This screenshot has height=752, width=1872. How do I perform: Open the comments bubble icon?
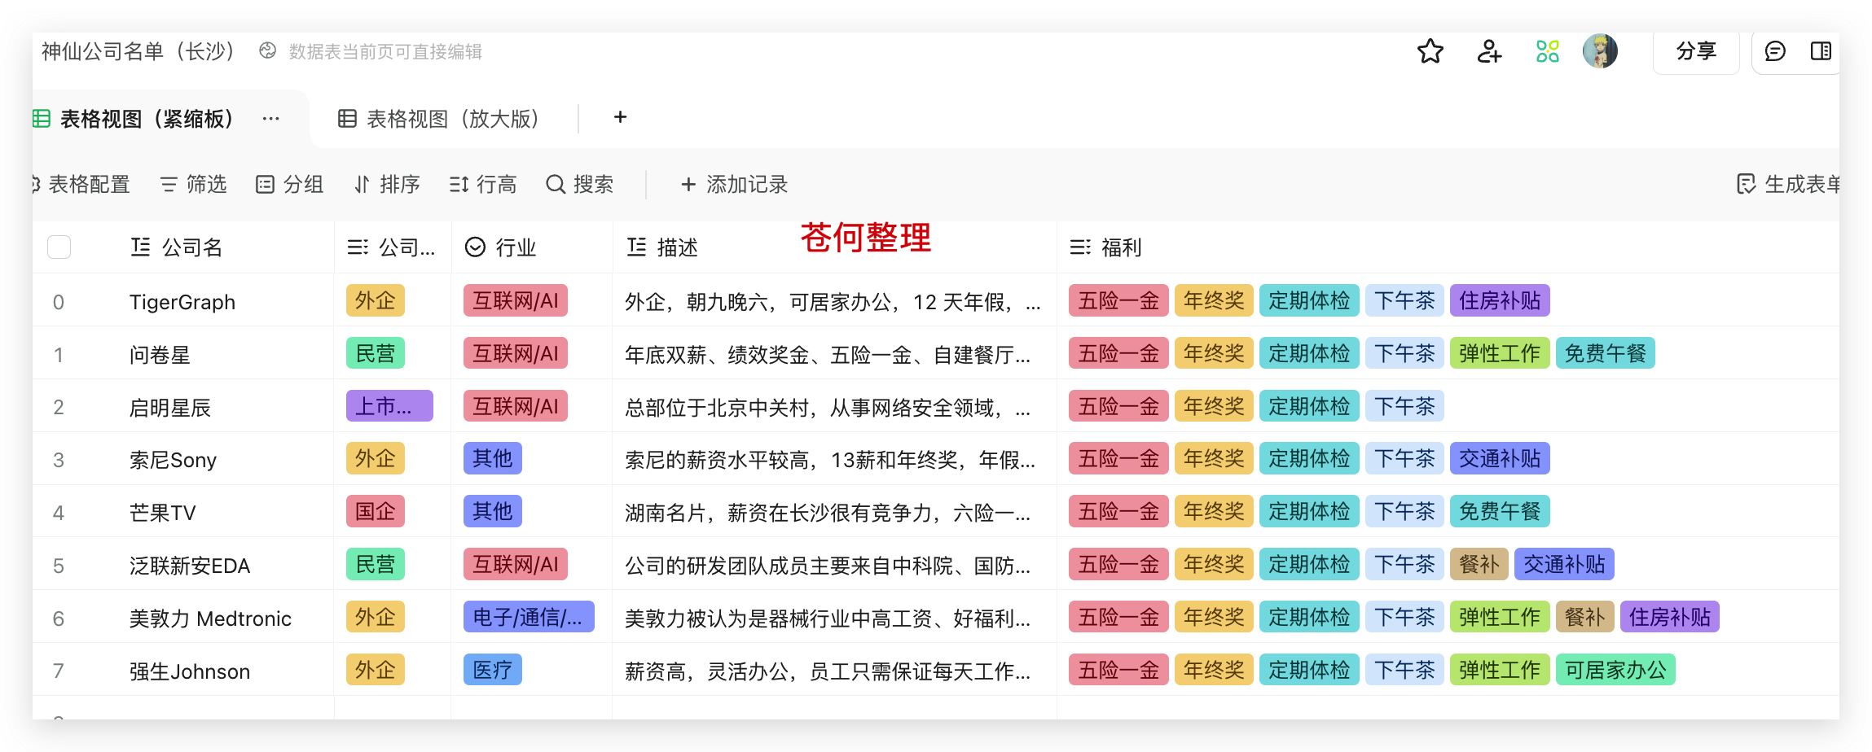pos(1775,51)
